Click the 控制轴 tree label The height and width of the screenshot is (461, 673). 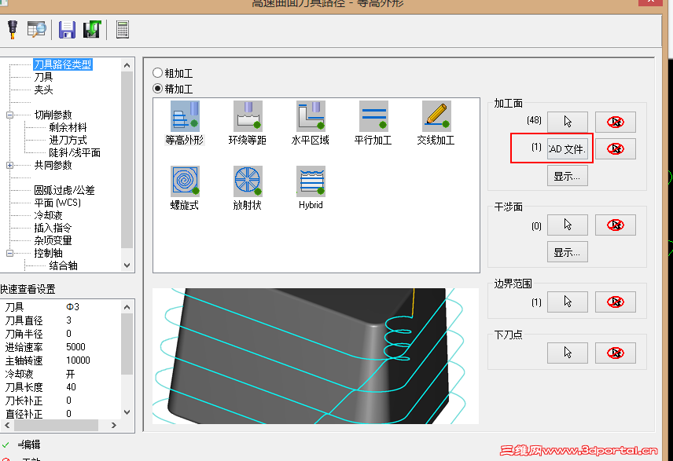(x=48, y=253)
